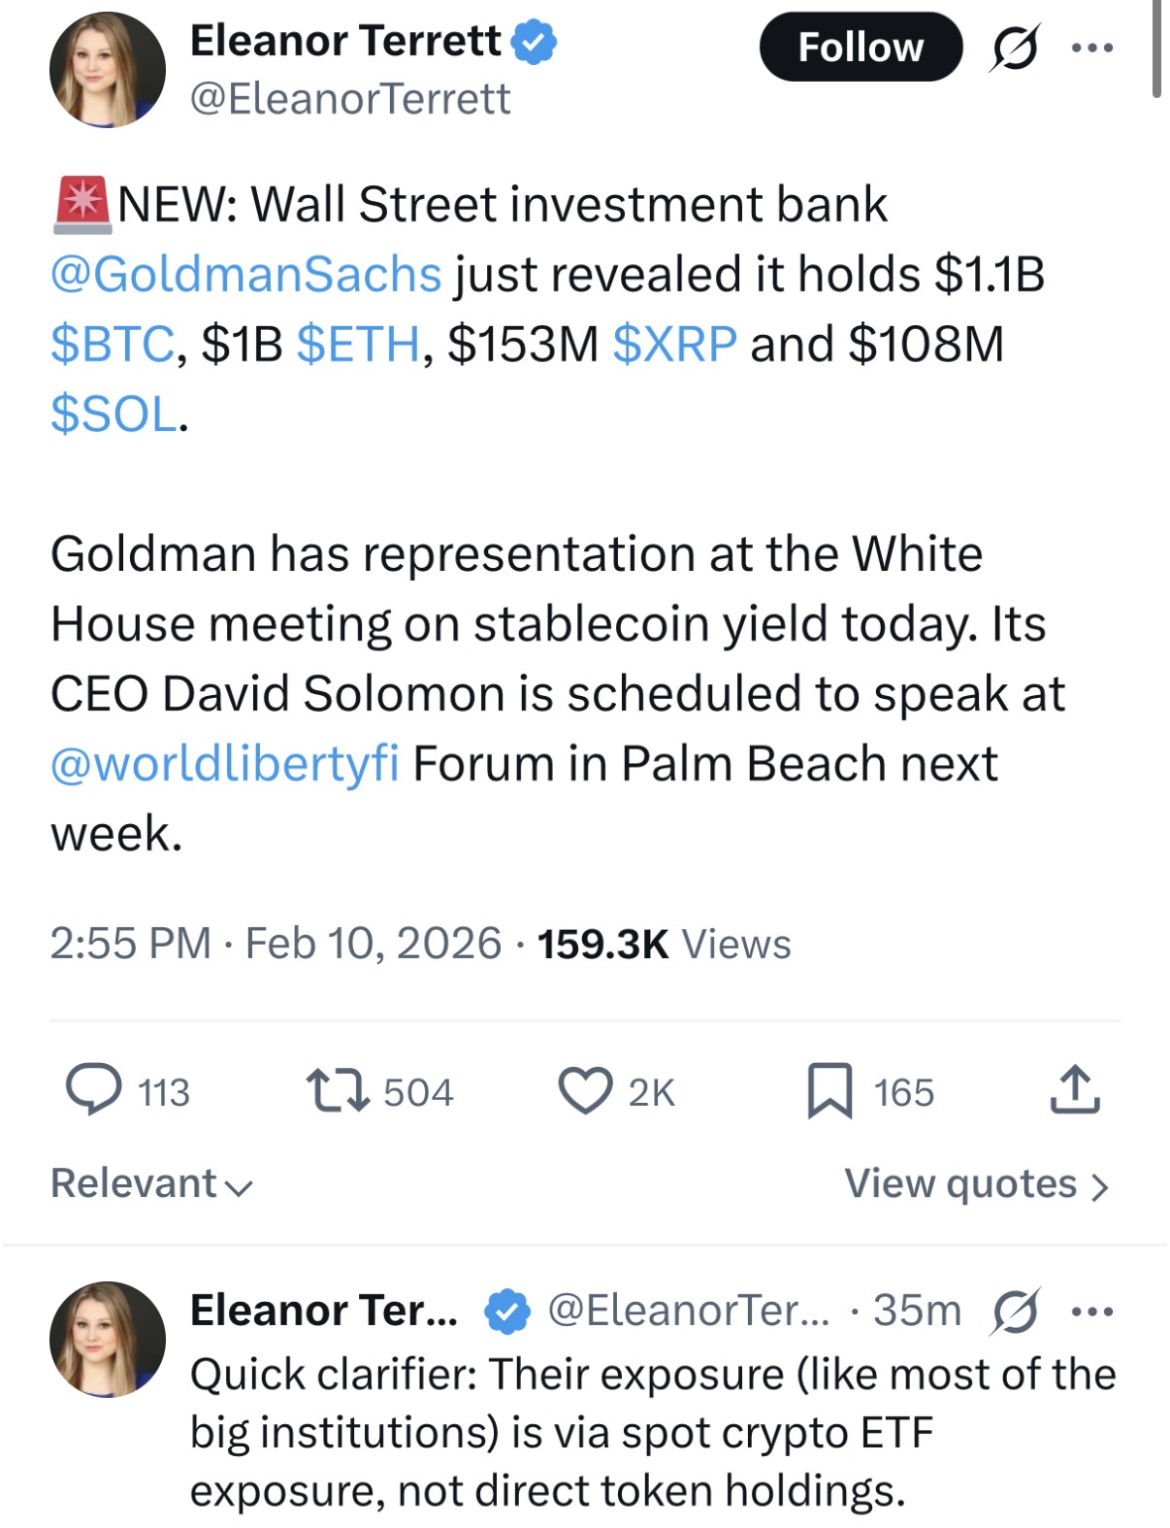Open the $SOL cashtag link
This screenshot has width=1170, height=1528.
click(114, 415)
